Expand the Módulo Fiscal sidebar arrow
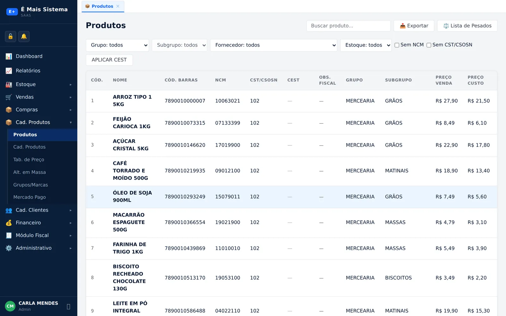The image size is (506, 316). (x=71, y=236)
